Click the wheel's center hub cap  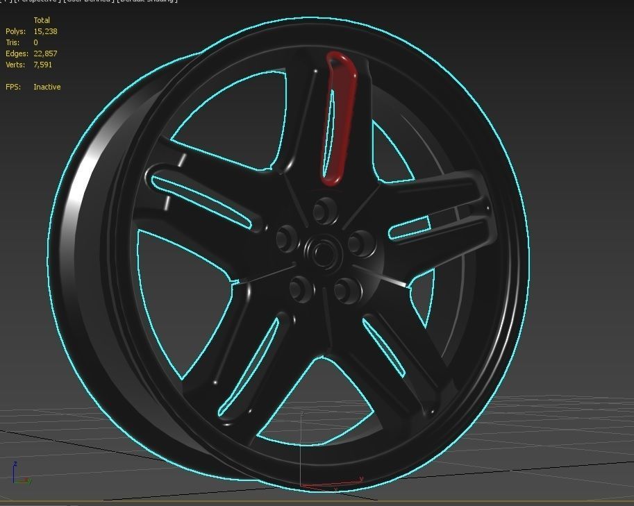(323, 253)
